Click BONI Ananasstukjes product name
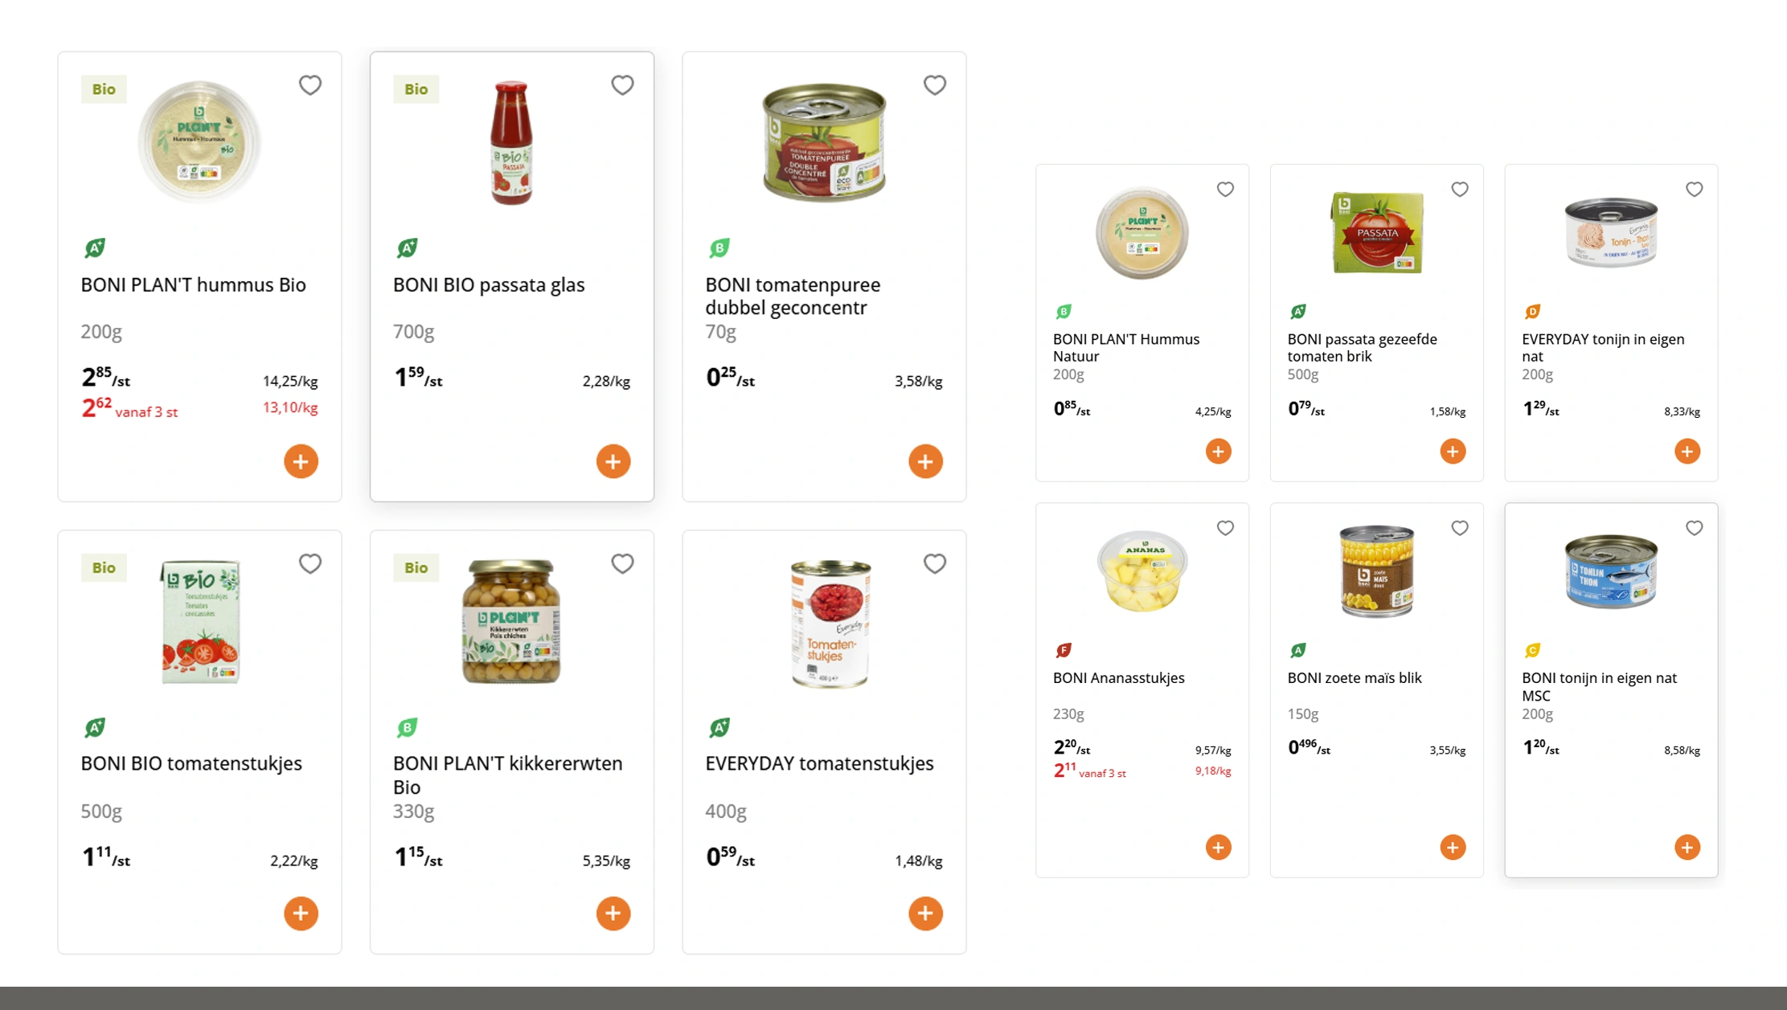The height and width of the screenshot is (1010, 1787). coord(1118,677)
